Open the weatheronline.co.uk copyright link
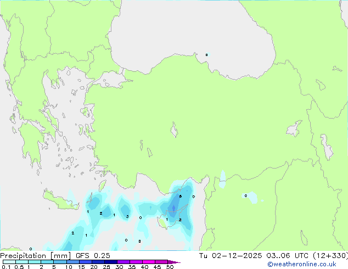The image size is (348, 269). [302, 264]
